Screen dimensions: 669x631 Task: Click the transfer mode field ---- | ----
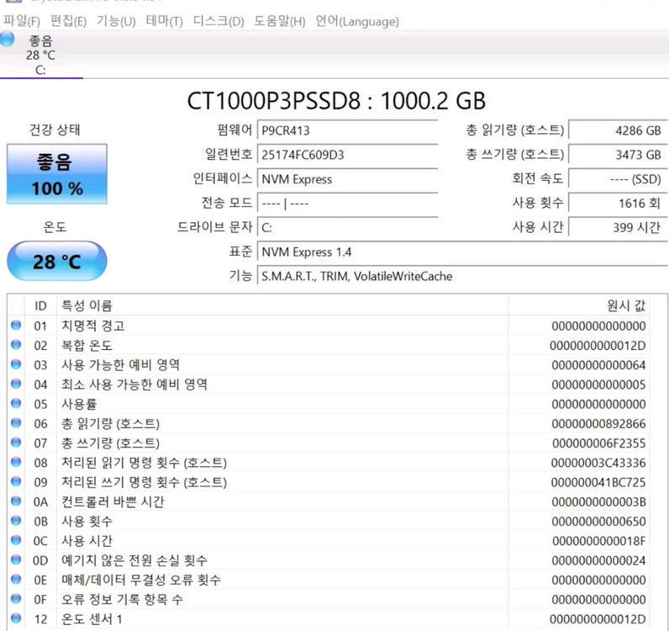(x=348, y=204)
